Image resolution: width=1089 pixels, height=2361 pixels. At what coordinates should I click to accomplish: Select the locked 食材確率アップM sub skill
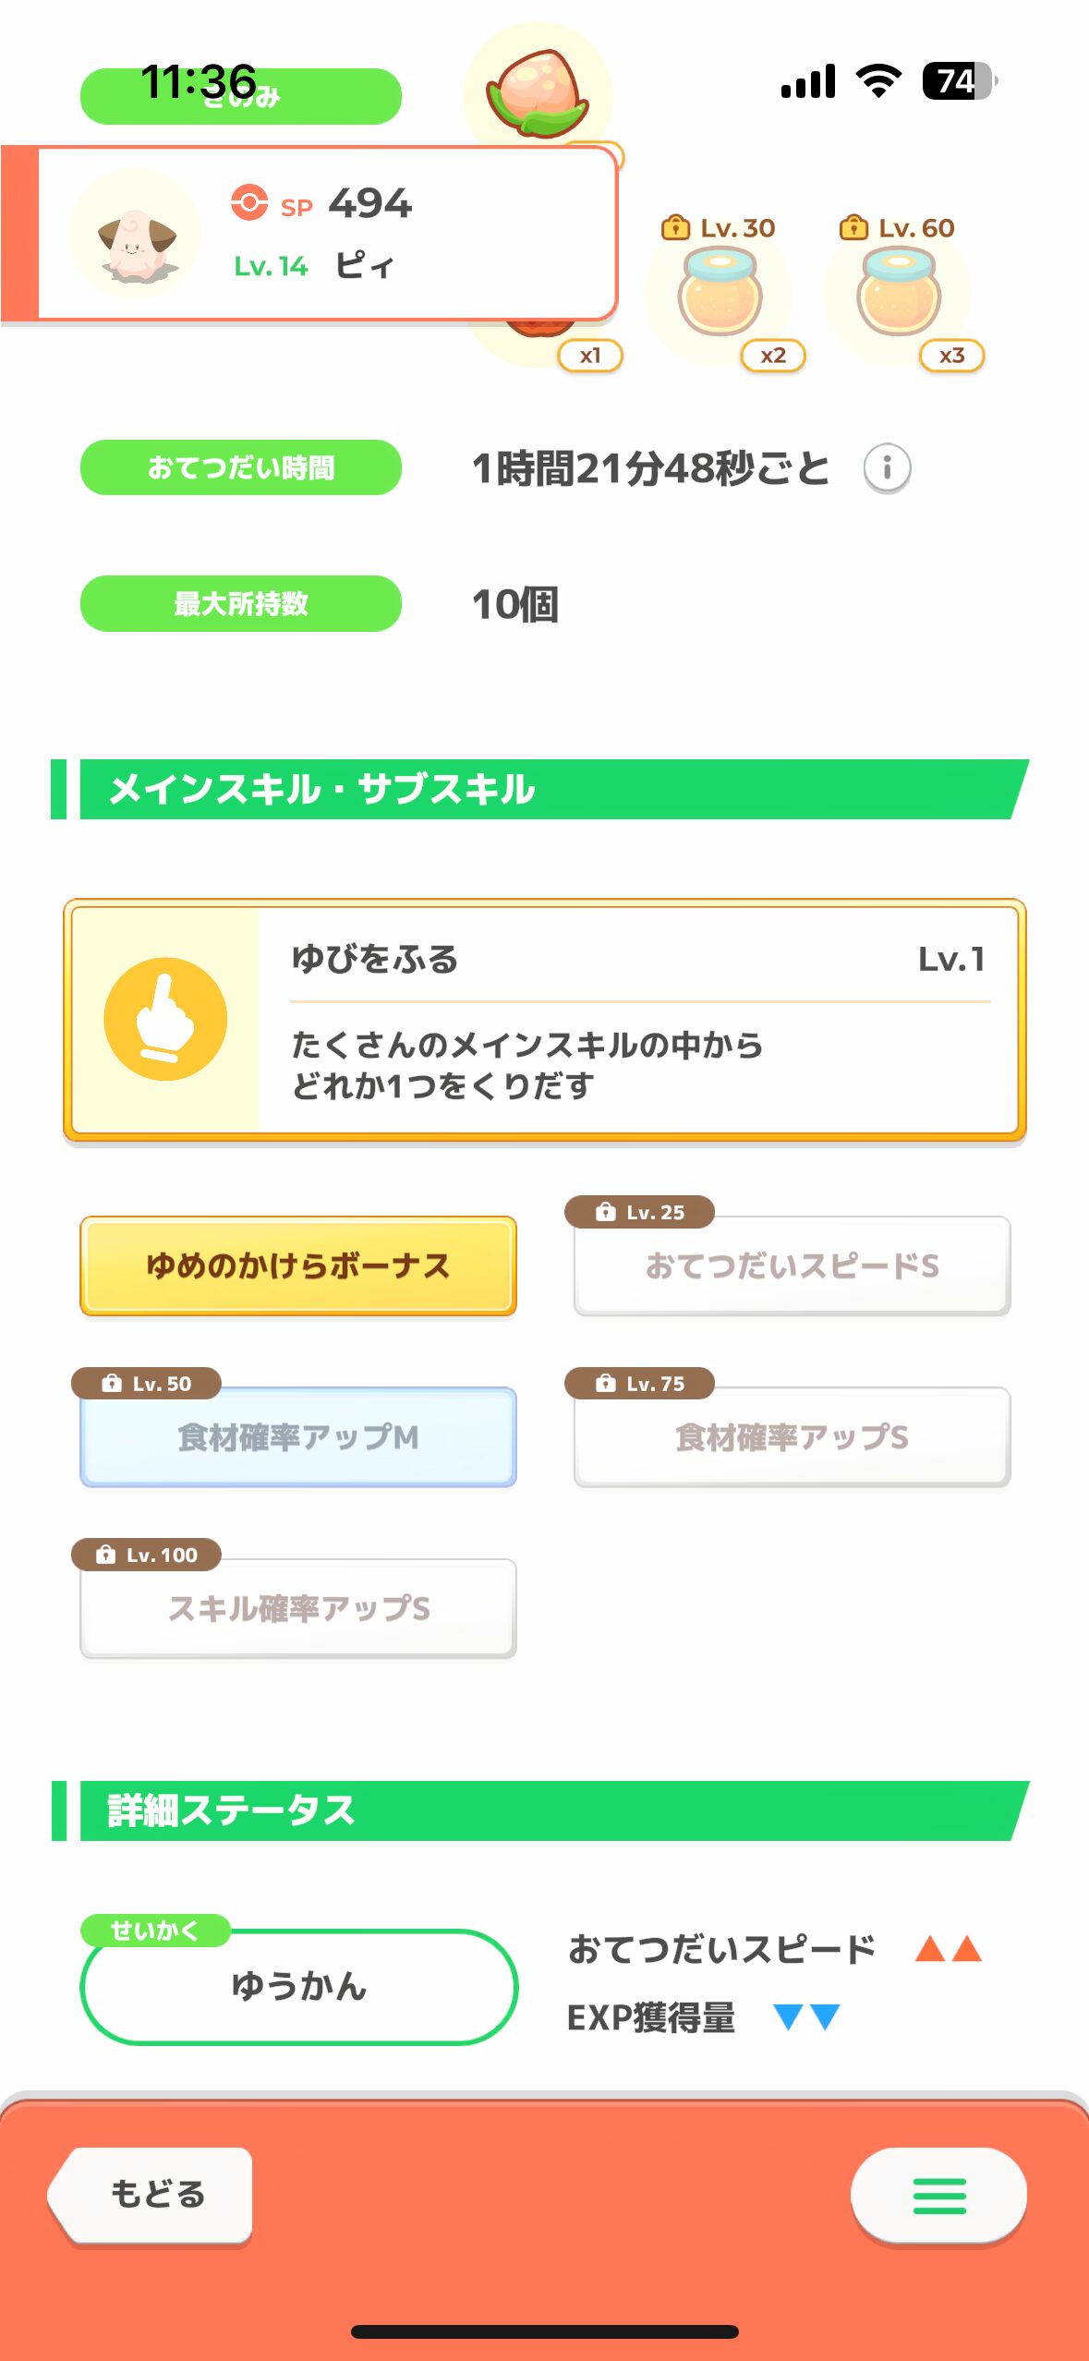pyautogui.click(x=298, y=1436)
